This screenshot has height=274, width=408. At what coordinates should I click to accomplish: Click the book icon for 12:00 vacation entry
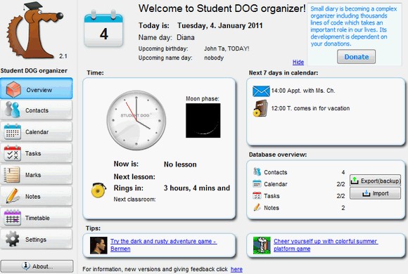(260, 108)
